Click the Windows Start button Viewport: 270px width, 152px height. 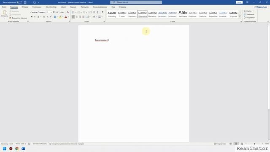click(x=5, y=149)
